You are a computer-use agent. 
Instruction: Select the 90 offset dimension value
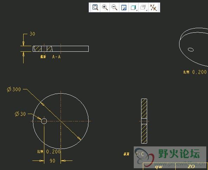52,161
